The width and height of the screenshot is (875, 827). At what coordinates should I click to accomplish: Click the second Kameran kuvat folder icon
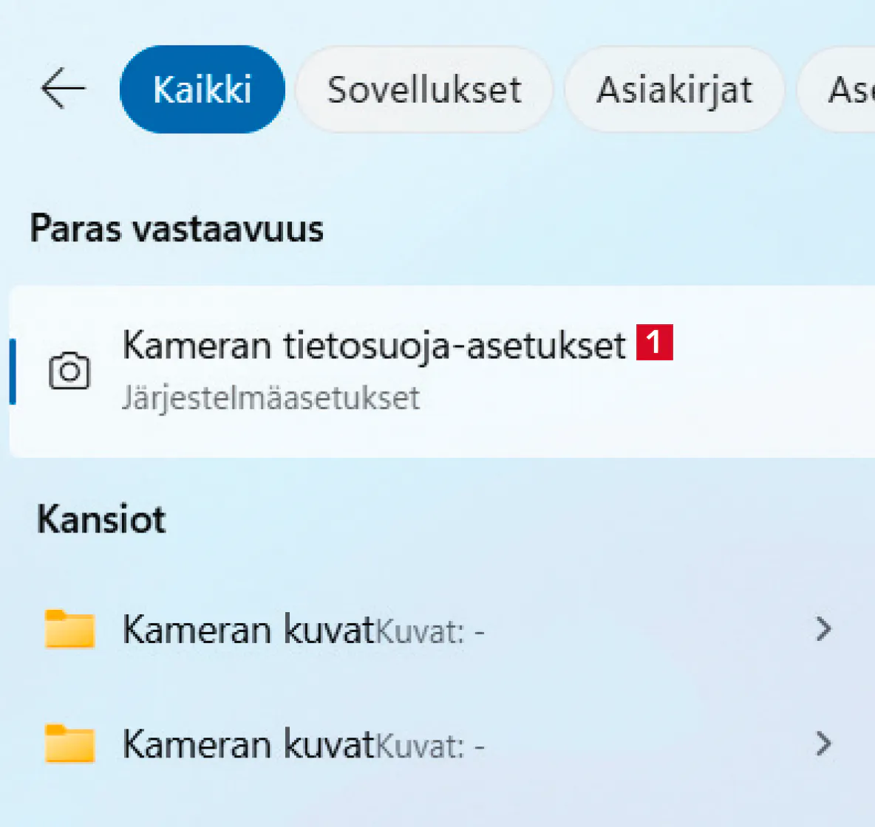pos(70,743)
